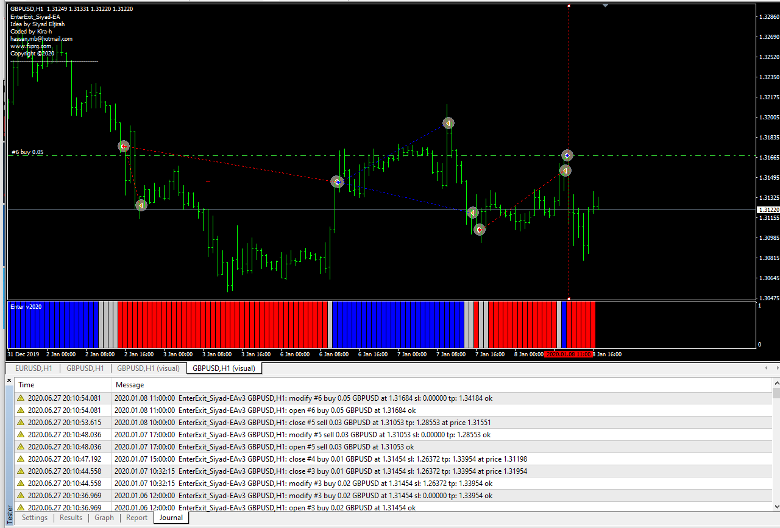The height and width of the screenshot is (528, 780).
Task: Select the '#6 buy 0.05' order line label
Action: coord(27,152)
